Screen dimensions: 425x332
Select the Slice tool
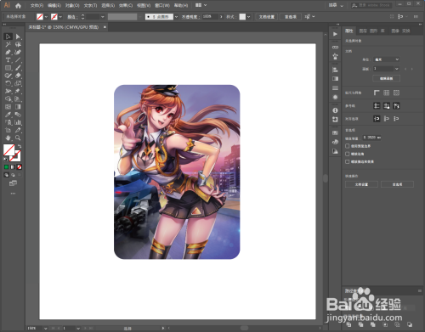[18, 130]
